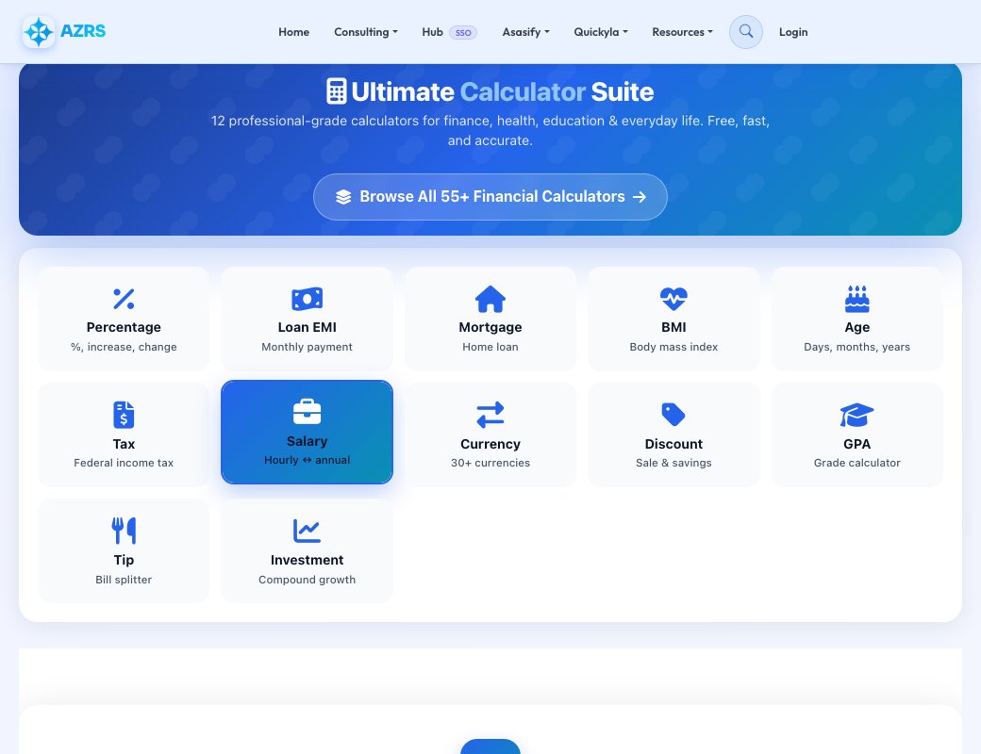Click the '30+ currencies' subtitle text
The image size is (981, 754).
point(490,463)
